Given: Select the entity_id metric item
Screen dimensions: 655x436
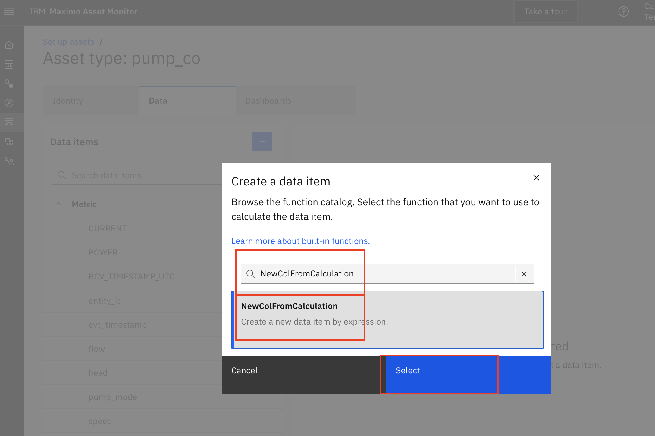Looking at the screenshot, I should click(x=105, y=301).
